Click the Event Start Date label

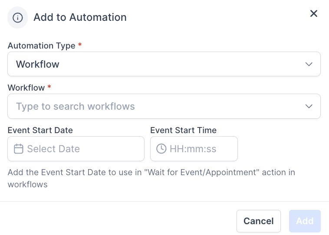[x=40, y=130]
